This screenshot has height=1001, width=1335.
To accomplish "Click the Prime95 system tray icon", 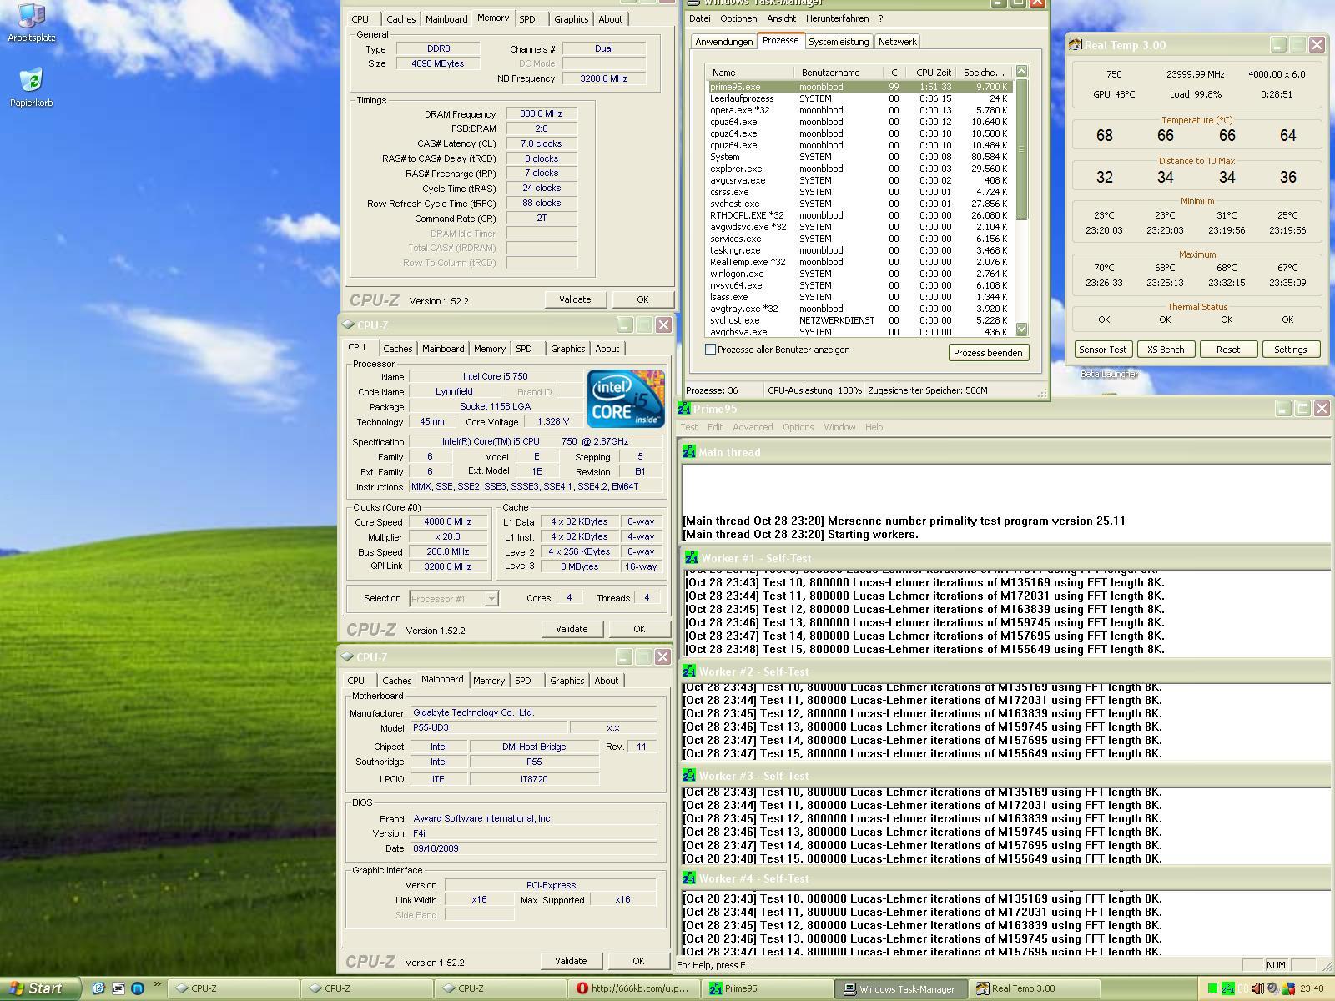I will 1228,988.
